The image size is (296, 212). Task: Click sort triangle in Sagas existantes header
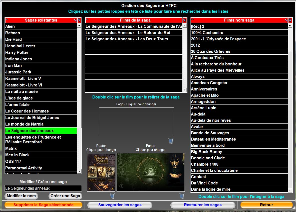click(x=7, y=19)
